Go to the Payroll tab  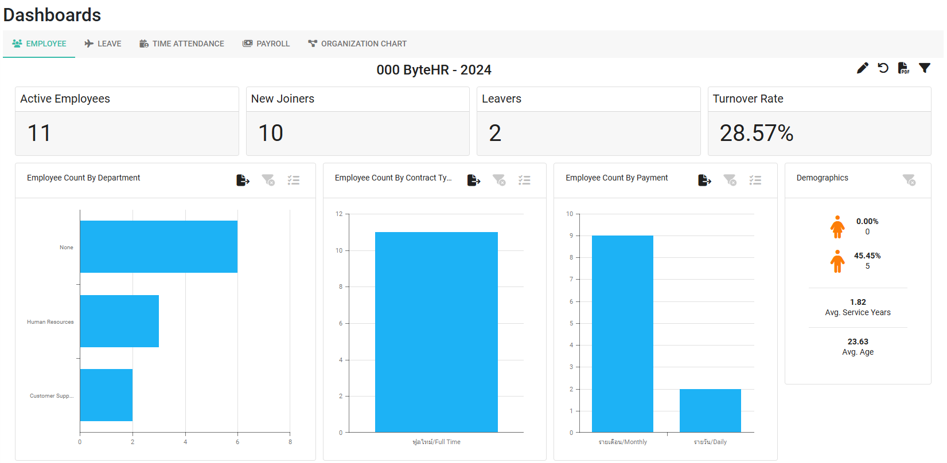coord(266,44)
